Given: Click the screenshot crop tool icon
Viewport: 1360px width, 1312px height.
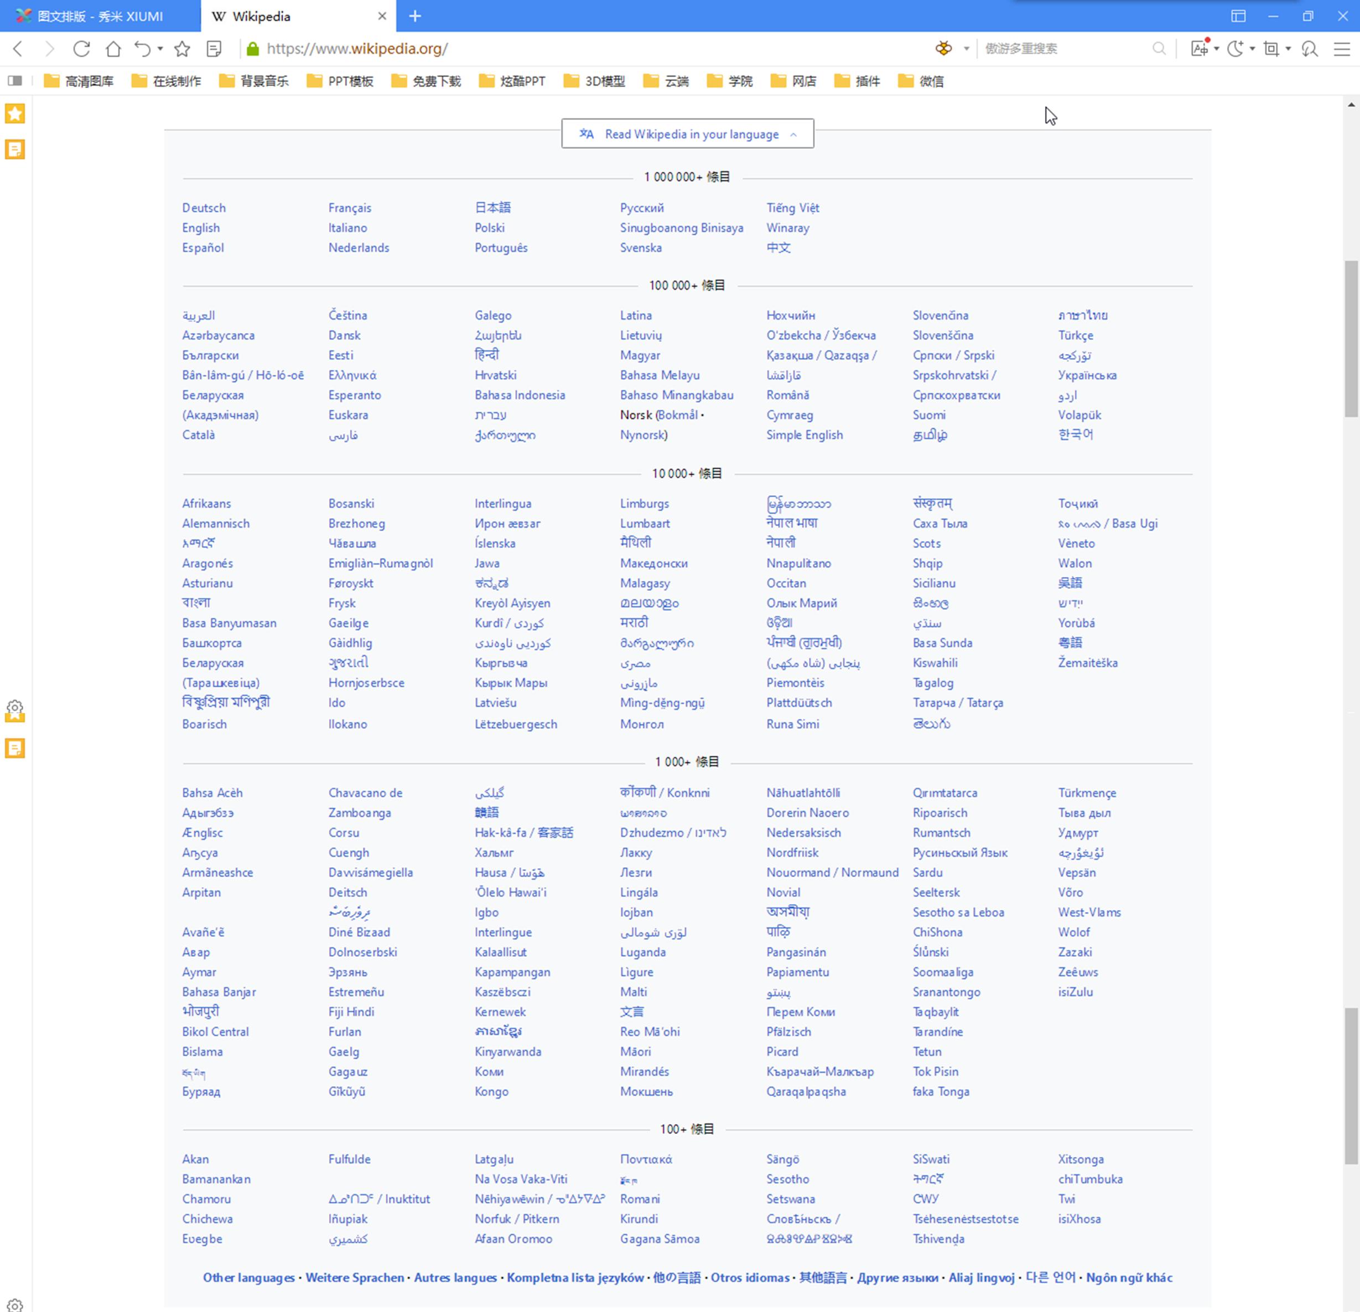Looking at the screenshot, I should click(1270, 49).
